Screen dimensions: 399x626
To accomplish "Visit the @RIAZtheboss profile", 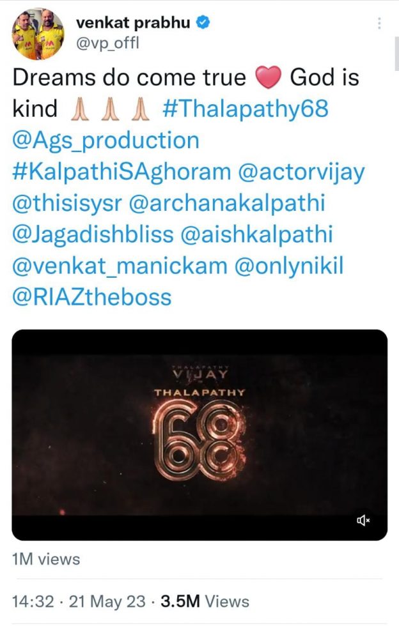I will click(x=92, y=298).
